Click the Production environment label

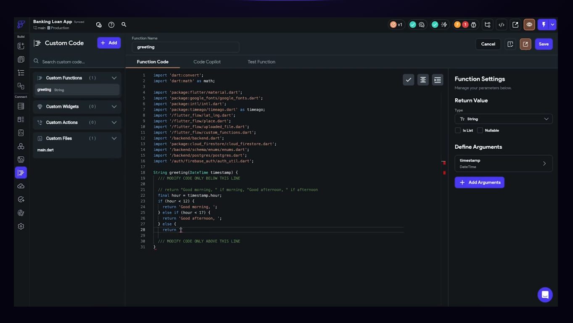(58, 28)
